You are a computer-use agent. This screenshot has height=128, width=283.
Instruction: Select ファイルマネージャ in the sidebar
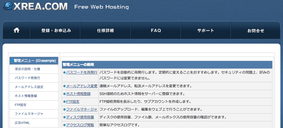coord(29,114)
